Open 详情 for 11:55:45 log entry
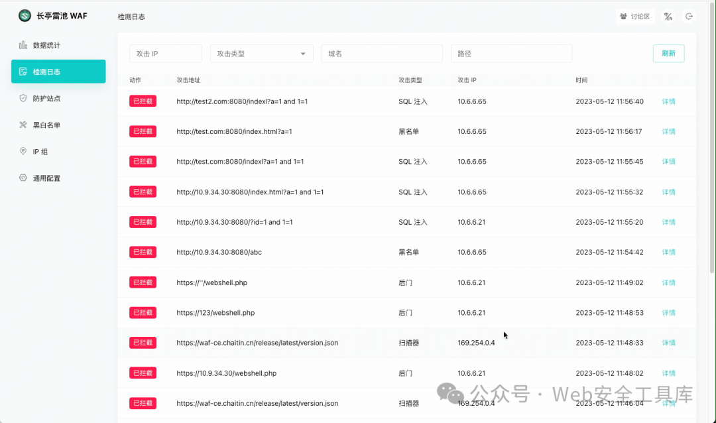The image size is (716, 423). pyautogui.click(x=668, y=162)
